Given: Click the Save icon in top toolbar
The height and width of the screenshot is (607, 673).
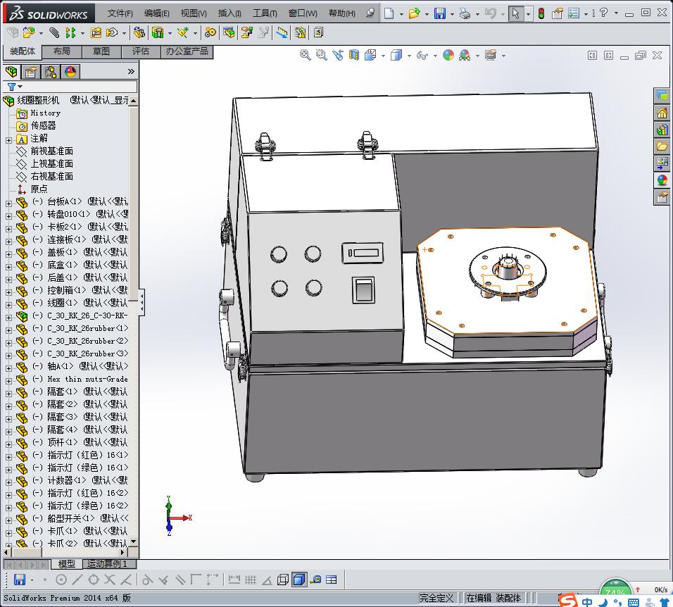Looking at the screenshot, I should tap(440, 13).
